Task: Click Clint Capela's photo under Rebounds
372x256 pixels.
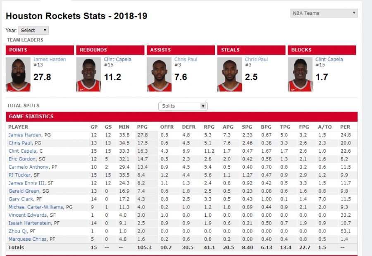Action: (x=88, y=74)
